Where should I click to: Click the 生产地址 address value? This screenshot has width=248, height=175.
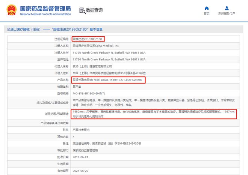click(x=109, y=60)
